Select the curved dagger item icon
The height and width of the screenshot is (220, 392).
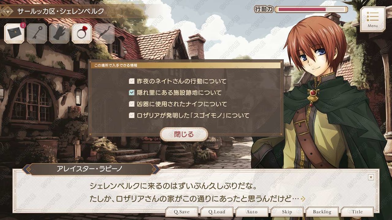[104, 34]
